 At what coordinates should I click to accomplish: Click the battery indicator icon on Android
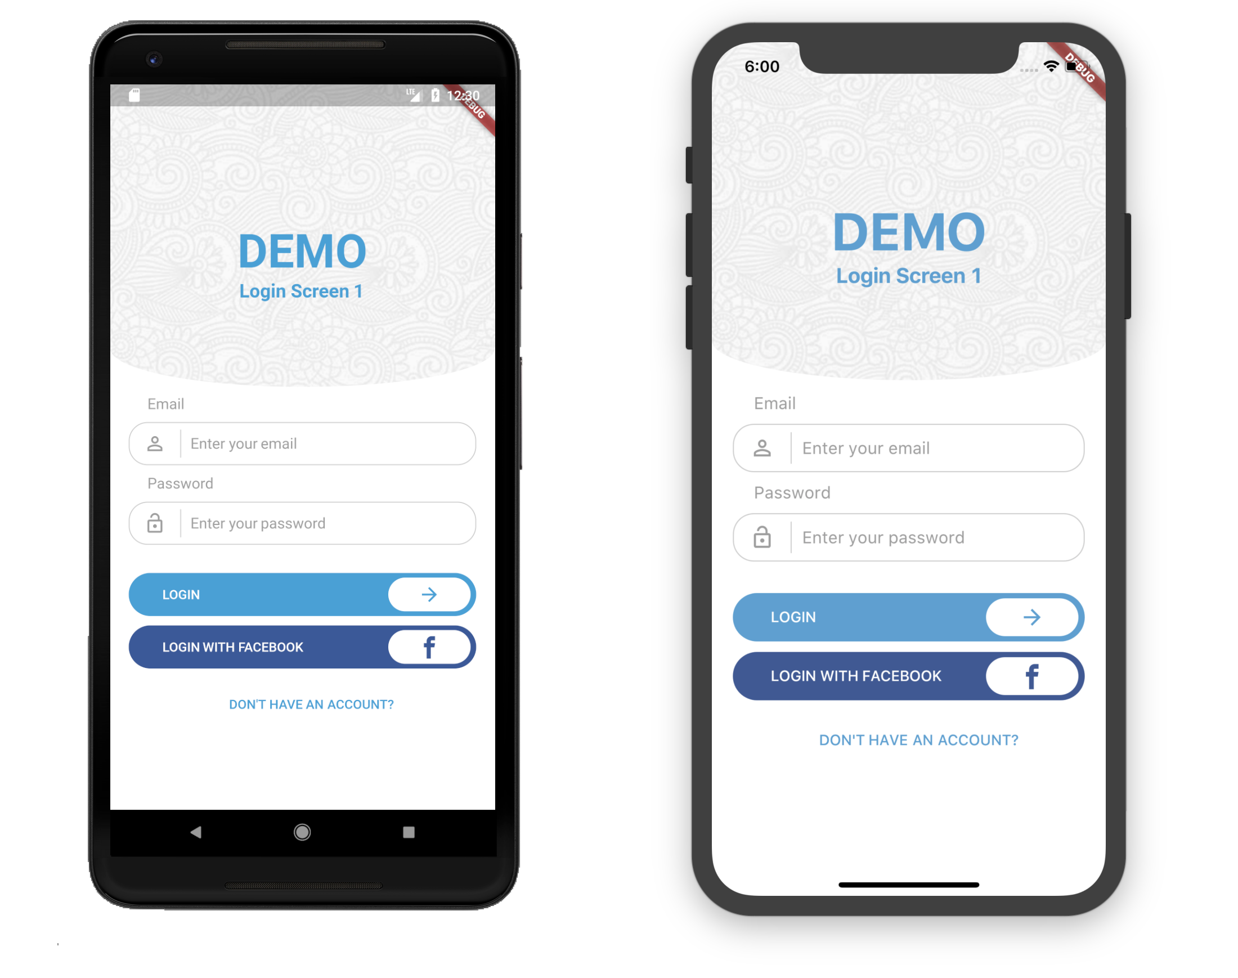point(432,97)
